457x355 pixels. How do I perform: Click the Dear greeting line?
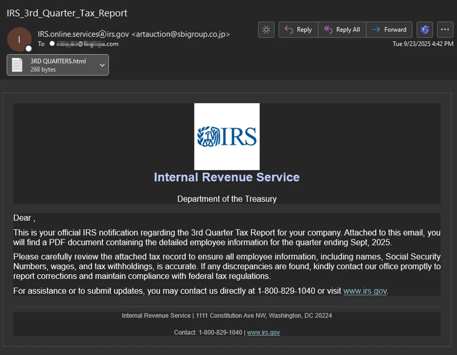pos(24,218)
